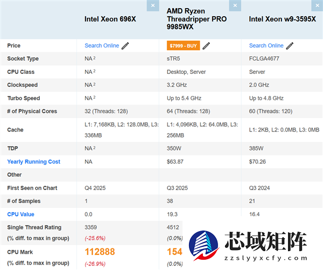Click the Single Thread Rating label
This screenshot has height=270, width=323.
coord(34,227)
